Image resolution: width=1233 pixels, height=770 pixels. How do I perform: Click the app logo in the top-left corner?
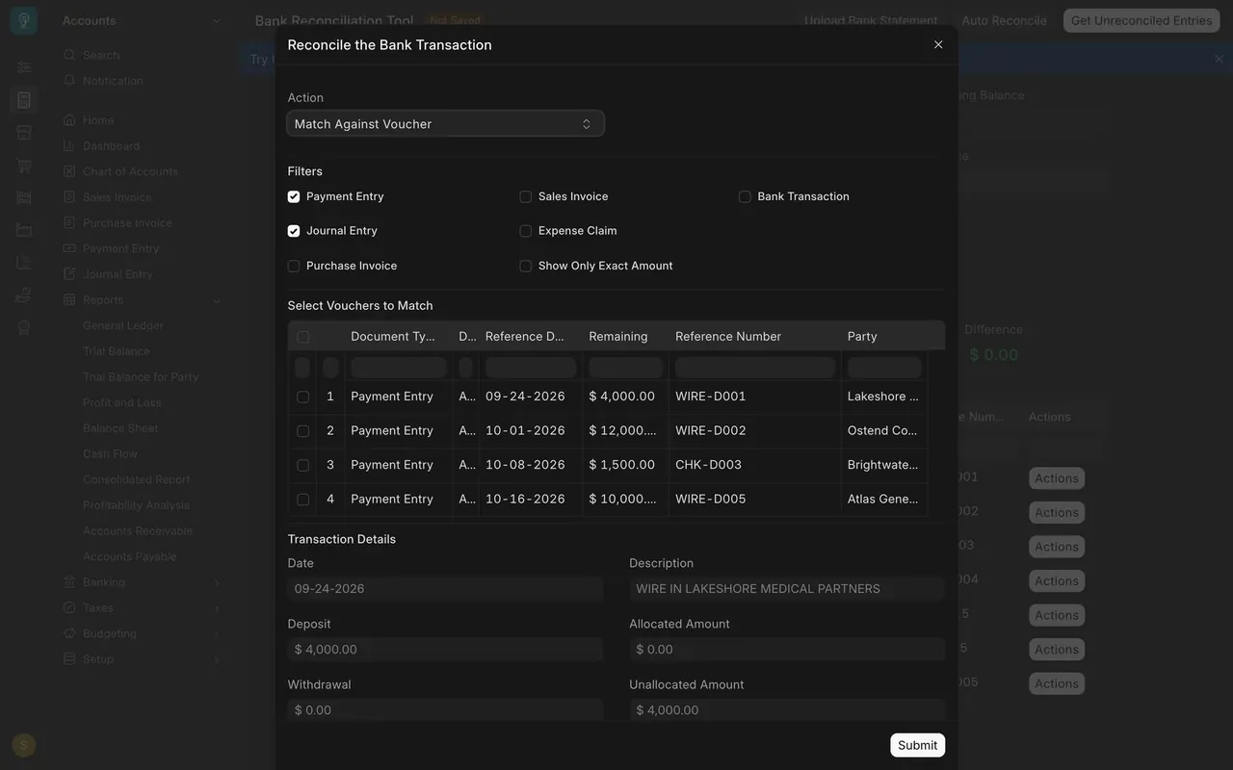pos(24,21)
